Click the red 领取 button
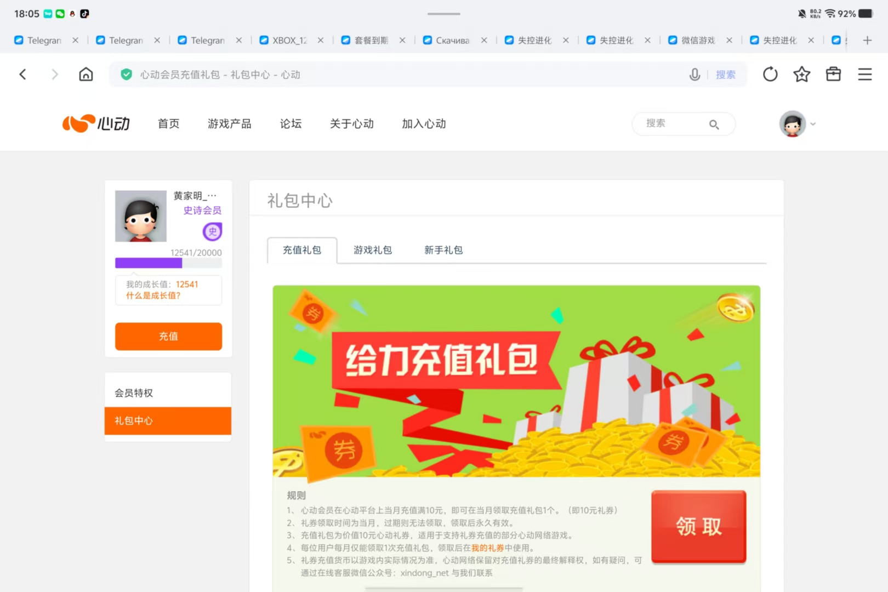The width and height of the screenshot is (888, 592). [x=699, y=526]
